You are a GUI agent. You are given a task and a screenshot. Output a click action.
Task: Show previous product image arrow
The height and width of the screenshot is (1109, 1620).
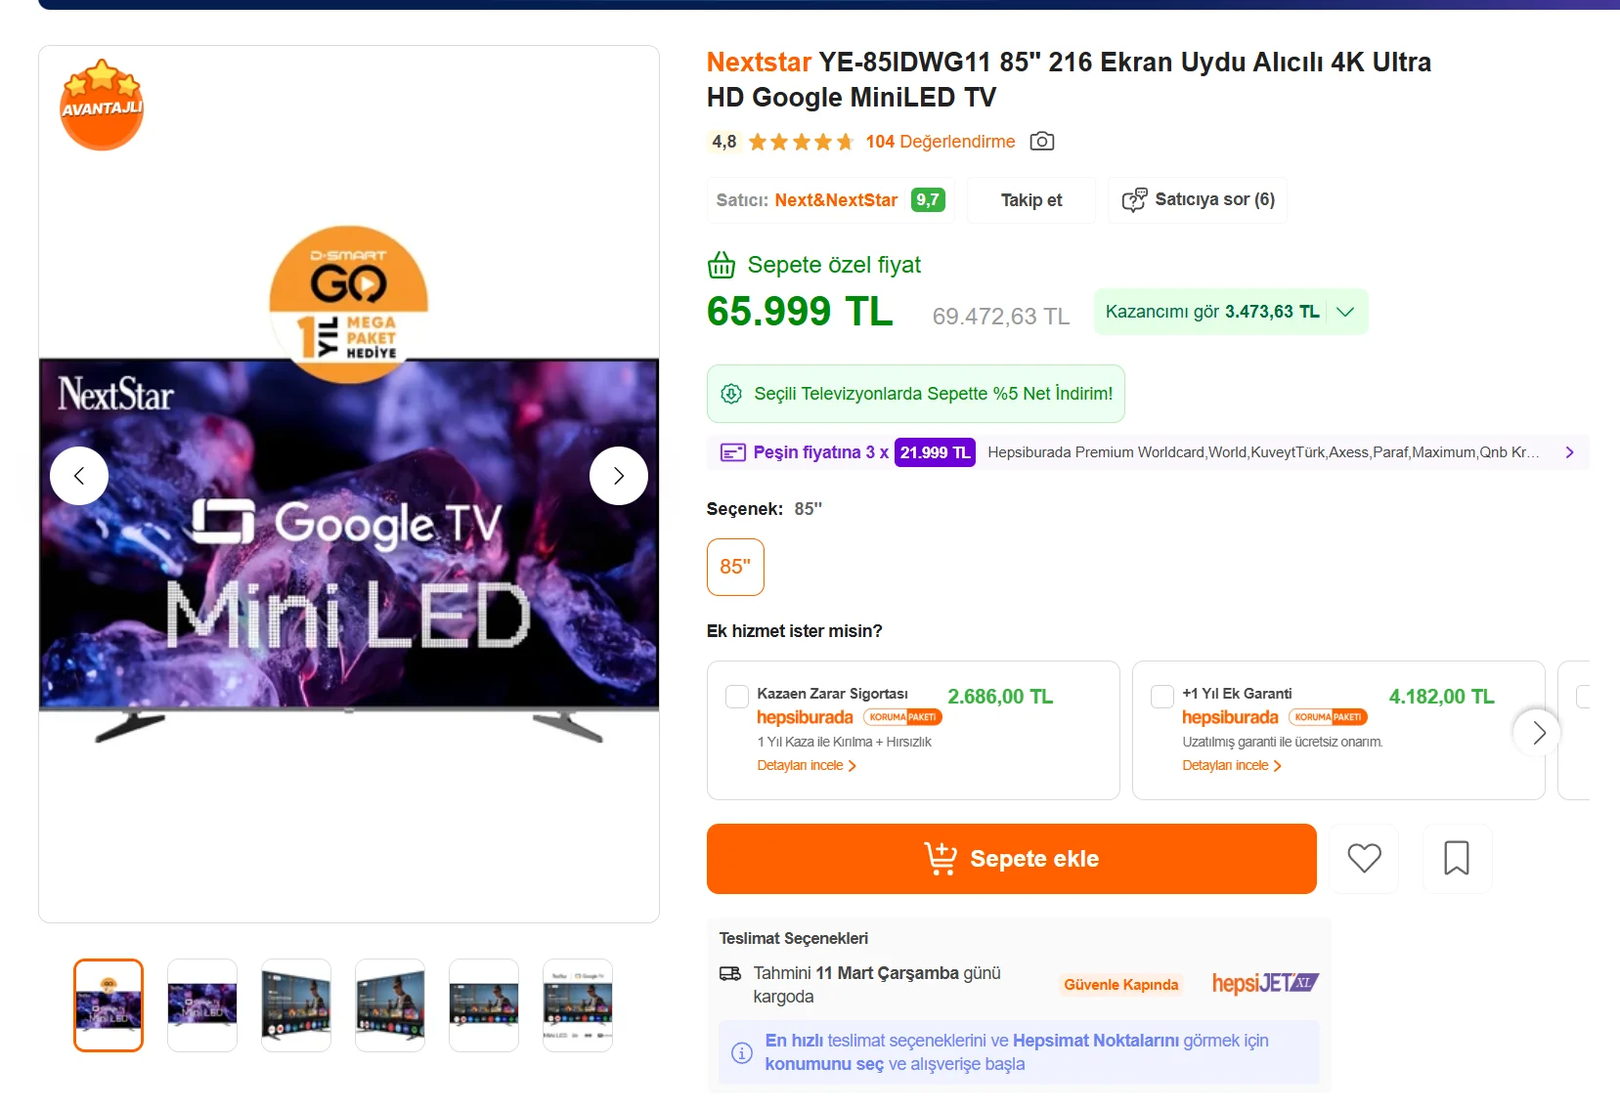tap(79, 476)
